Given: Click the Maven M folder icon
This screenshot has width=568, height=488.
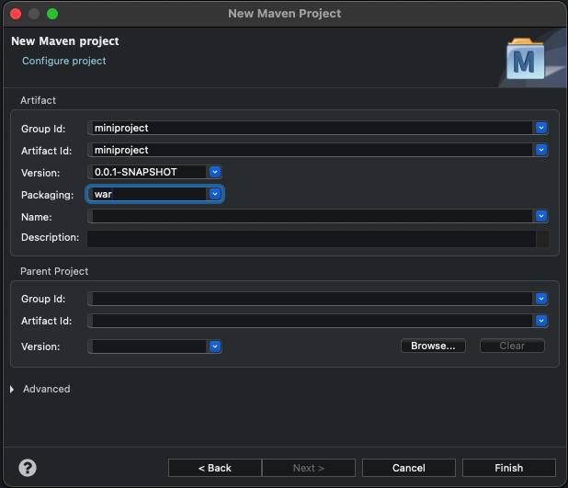Looking at the screenshot, I should click(x=525, y=59).
